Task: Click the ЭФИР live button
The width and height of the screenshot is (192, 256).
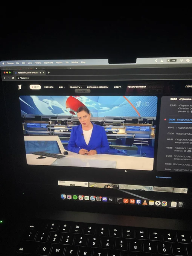Action: 35,87
